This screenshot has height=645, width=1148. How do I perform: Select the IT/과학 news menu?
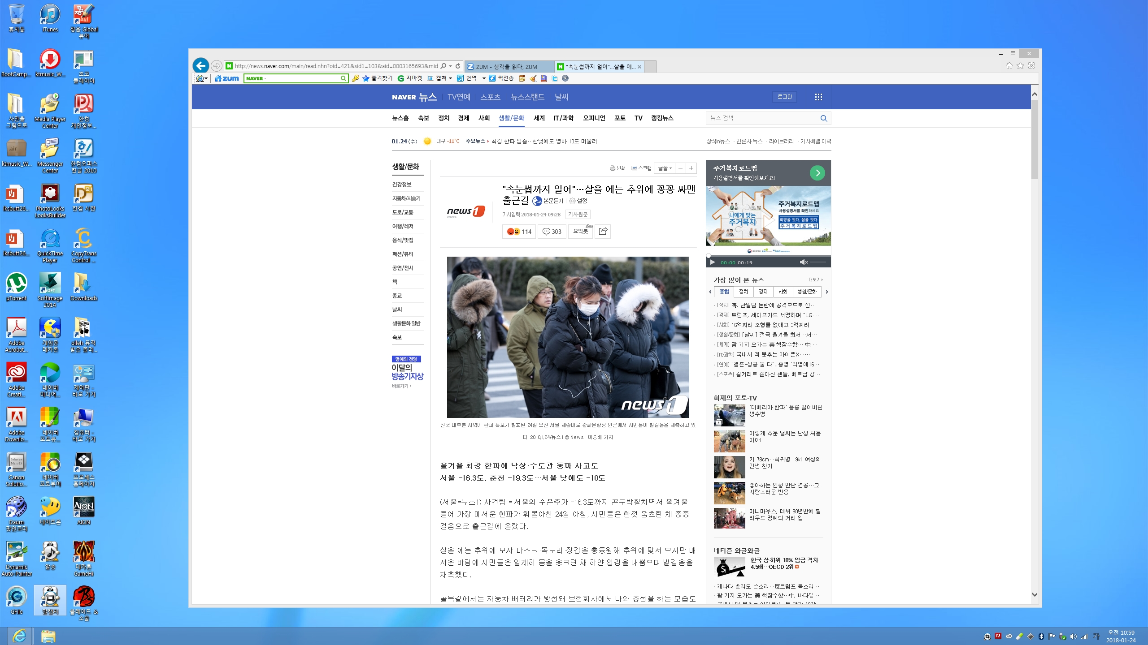click(563, 118)
